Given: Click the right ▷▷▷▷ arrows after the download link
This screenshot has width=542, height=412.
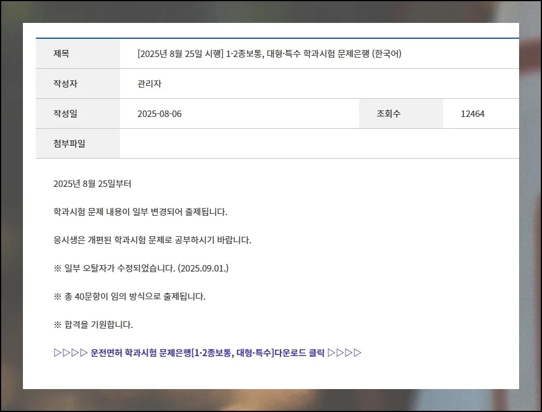Looking at the screenshot, I should click(344, 353).
